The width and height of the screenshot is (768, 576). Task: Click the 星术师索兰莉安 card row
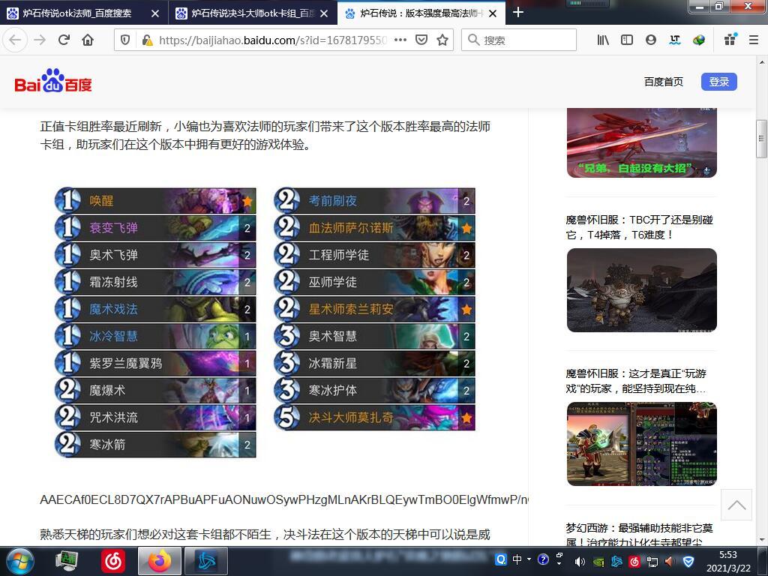[375, 309]
